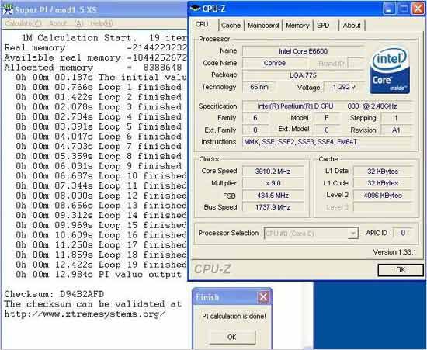Click the Checksum: D94B2AFD line
This screenshot has width=427, height=350.
pos(54,294)
